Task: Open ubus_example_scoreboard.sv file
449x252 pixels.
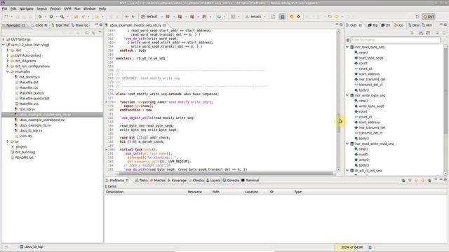Action: point(42,120)
